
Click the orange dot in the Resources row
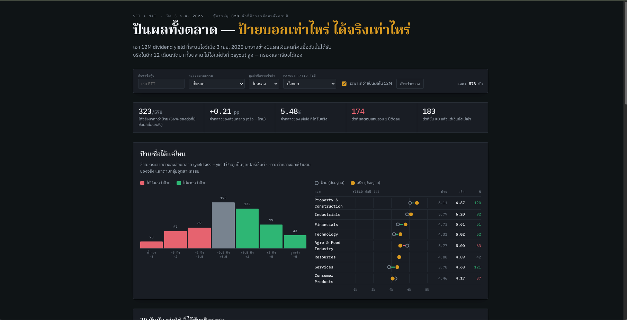(x=399, y=257)
